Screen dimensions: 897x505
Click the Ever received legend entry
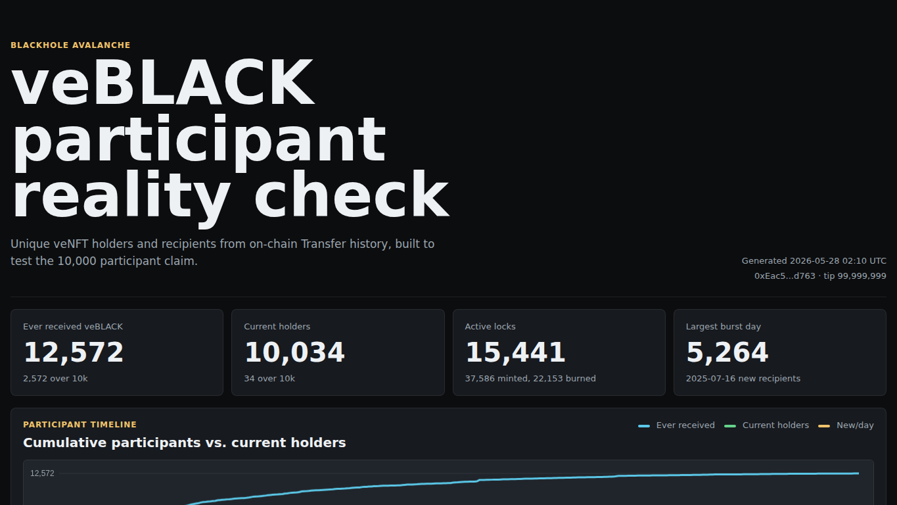click(x=676, y=425)
